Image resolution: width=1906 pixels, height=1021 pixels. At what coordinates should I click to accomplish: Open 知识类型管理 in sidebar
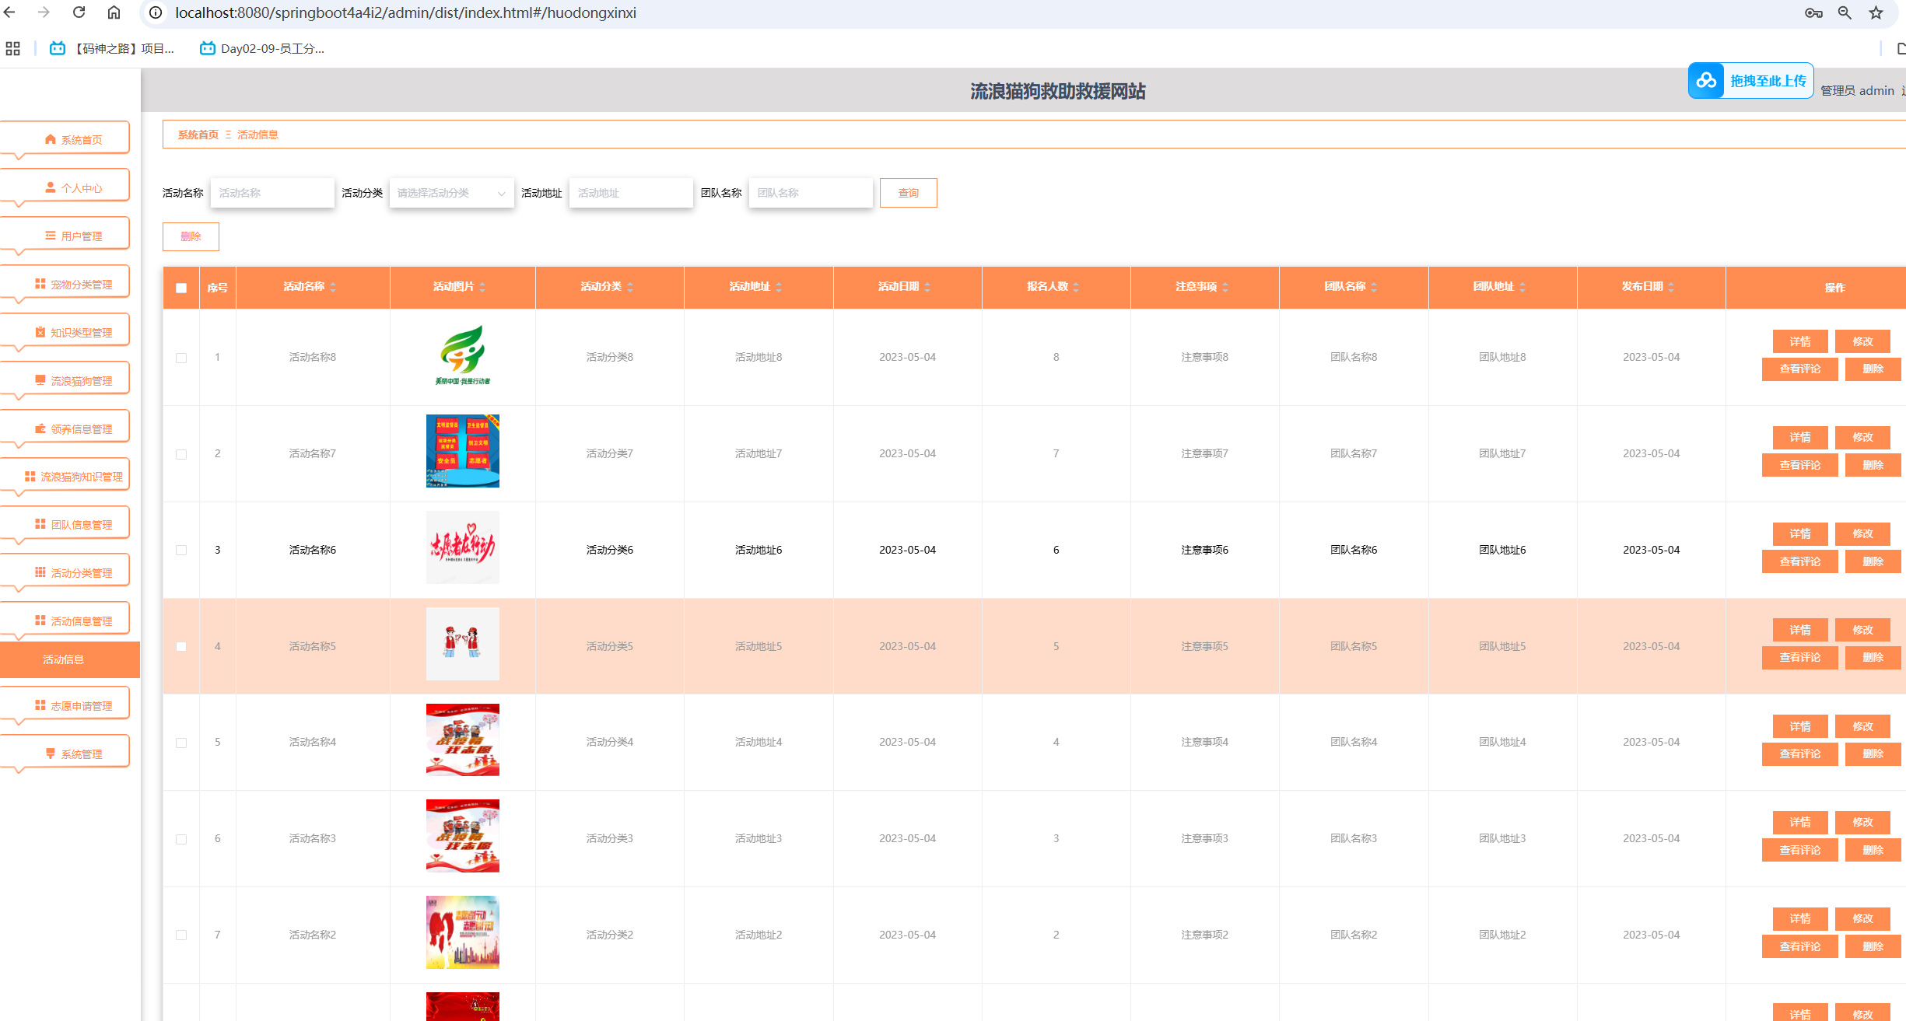tap(65, 332)
